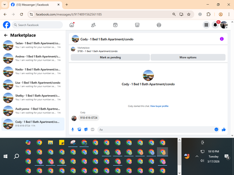
Task: Click the weather tray icon
Action: (187, 156)
